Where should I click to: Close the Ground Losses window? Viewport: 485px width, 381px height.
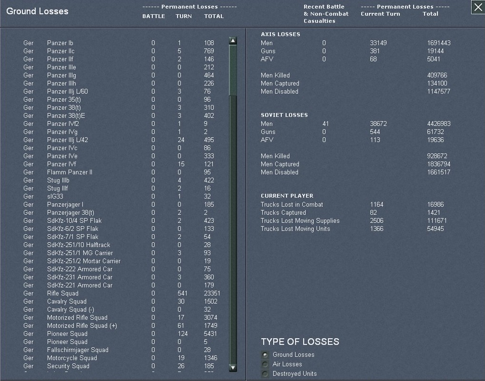click(478, 8)
